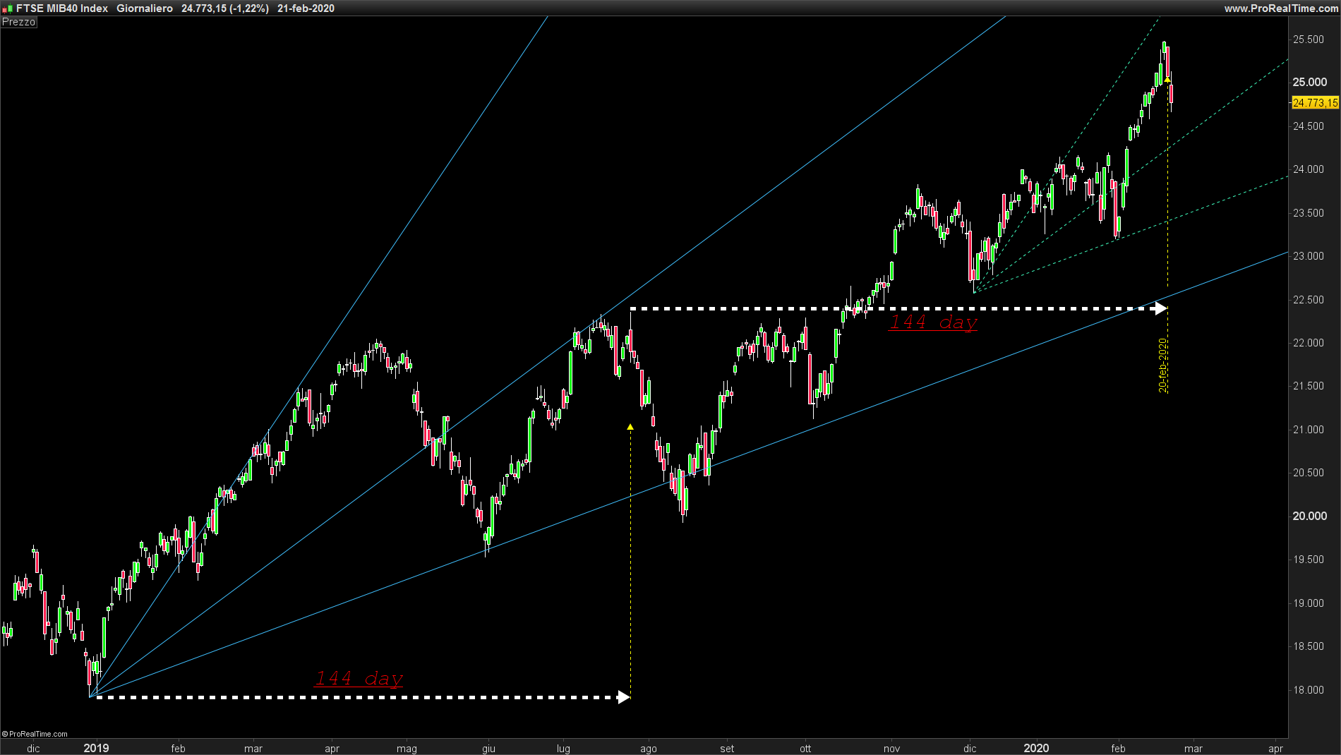This screenshot has height=755, width=1341.
Task: Click the 'mag' time axis label
Action: point(407,749)
